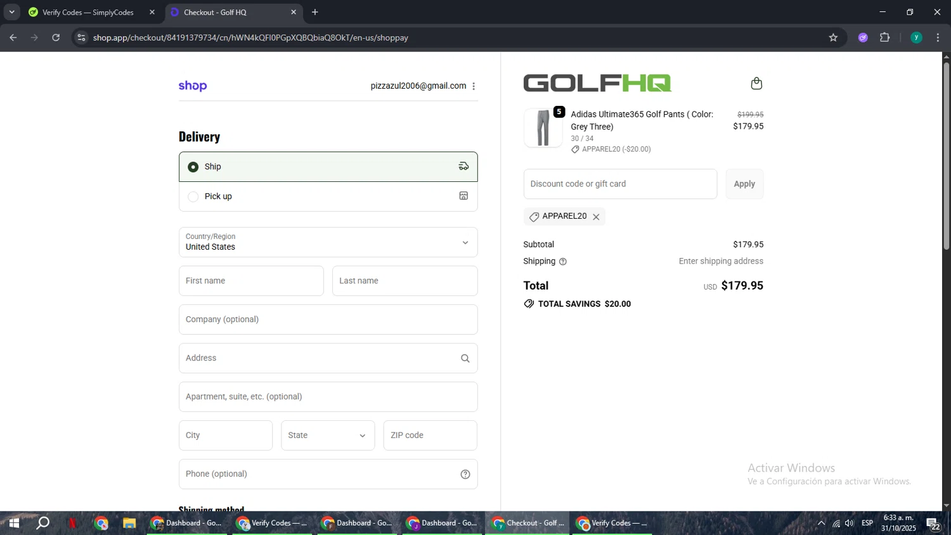
Task: Open the notification center icon
Action: [933, 524]
